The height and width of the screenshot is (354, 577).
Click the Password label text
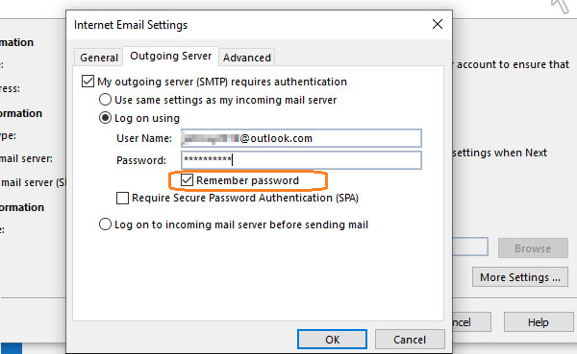[x=141, y=160]
